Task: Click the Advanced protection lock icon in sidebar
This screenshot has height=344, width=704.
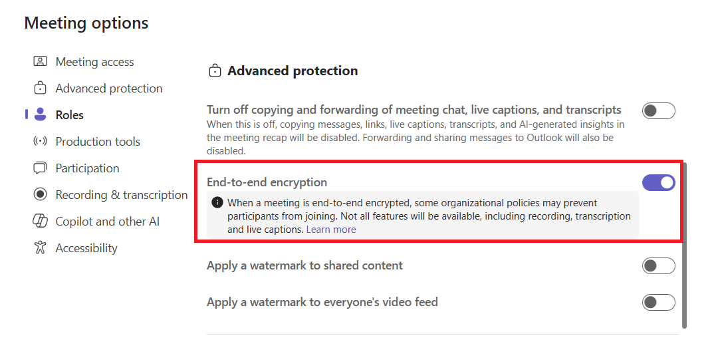Action: [40, 88]
